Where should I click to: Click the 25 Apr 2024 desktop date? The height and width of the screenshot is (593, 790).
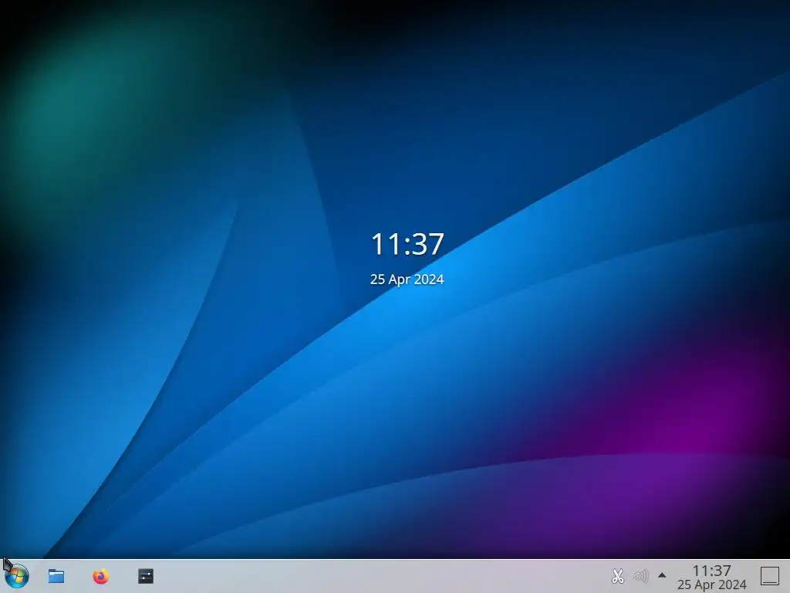[x=407, y=280]
